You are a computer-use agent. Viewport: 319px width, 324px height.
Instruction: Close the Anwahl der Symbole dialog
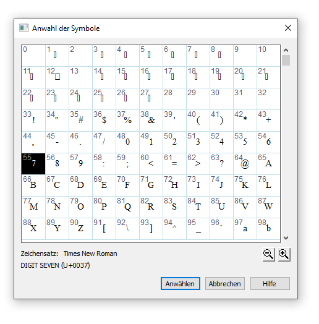click(x=288, y=28)
